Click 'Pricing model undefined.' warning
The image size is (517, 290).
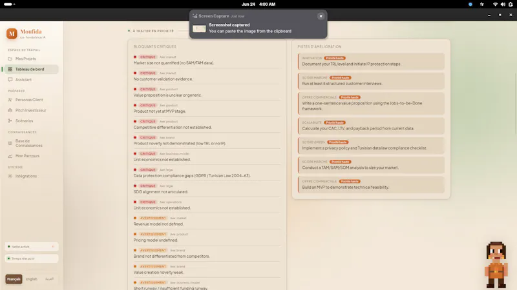207,237
